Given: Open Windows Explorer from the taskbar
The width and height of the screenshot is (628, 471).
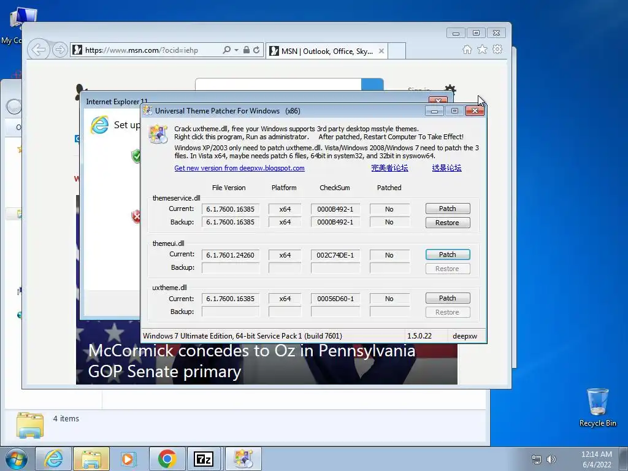Looking at the screenshot, I should coord(91,459).
